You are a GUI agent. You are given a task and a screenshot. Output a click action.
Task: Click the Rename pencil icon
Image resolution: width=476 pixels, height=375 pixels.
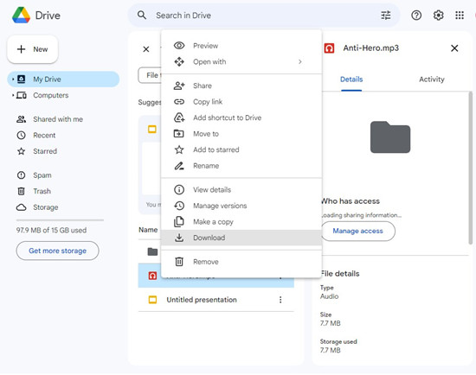point(179,166)
